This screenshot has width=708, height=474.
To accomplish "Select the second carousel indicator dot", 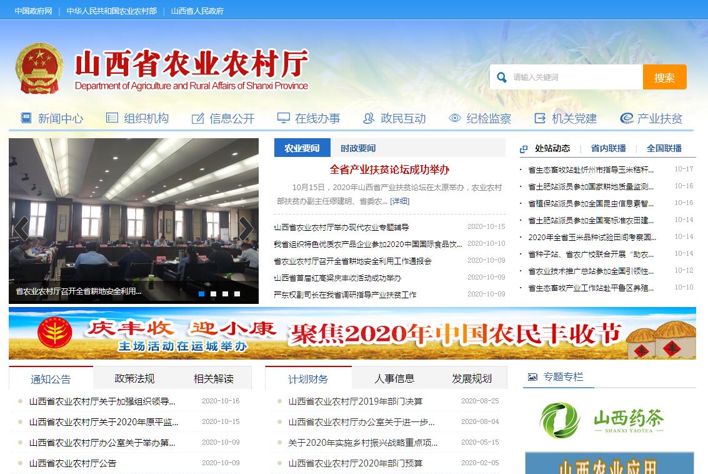I will point(214,293).
